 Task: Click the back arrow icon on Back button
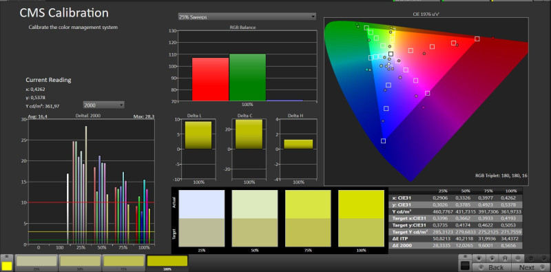click(481, 267)
